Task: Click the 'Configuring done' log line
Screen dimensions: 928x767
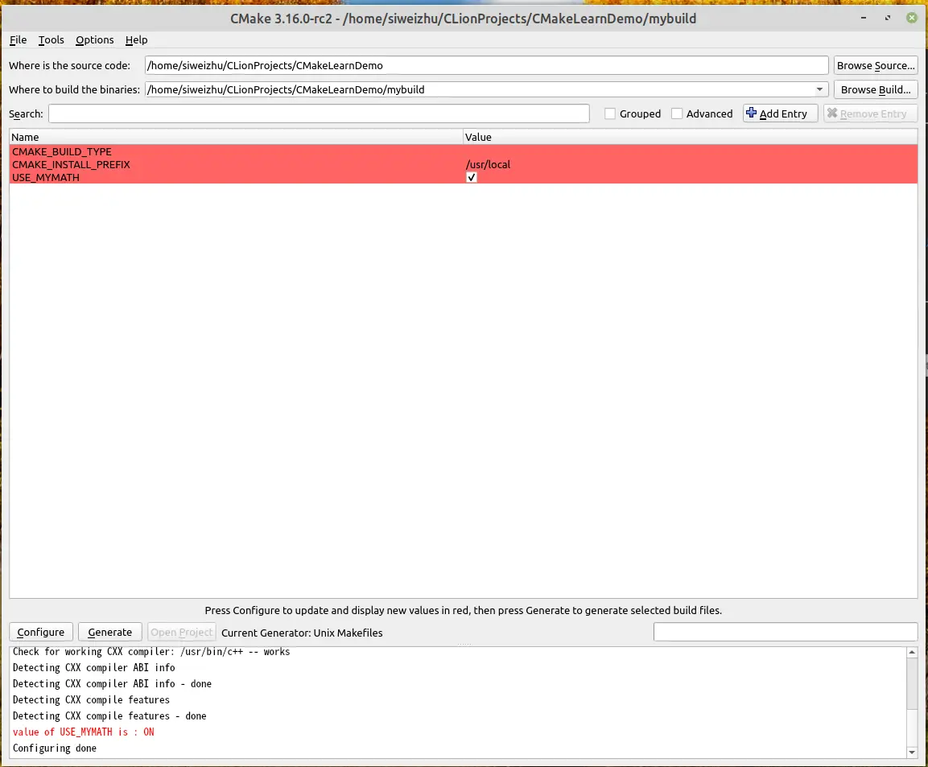Action: click(x=55, y=748)
